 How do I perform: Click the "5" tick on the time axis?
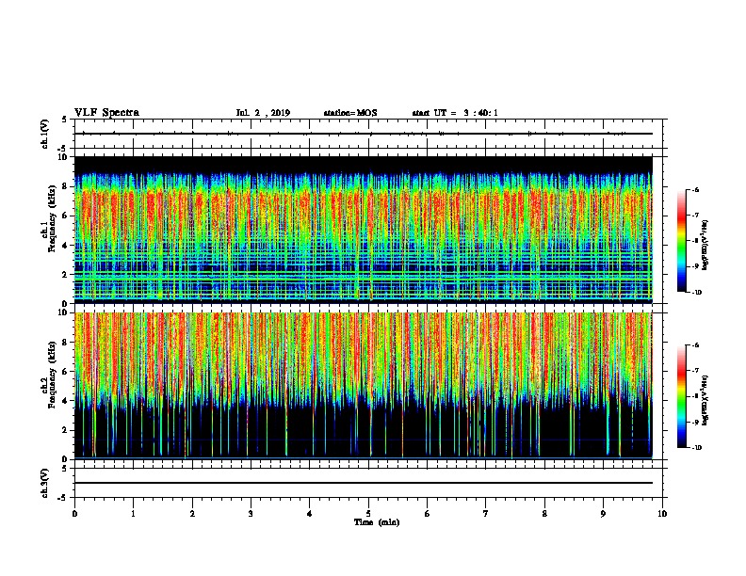click(x=368, y=514)
